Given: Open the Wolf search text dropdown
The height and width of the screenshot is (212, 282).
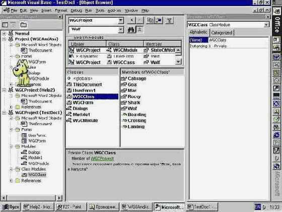Looking at the screenshot, I should click(121, 29).
